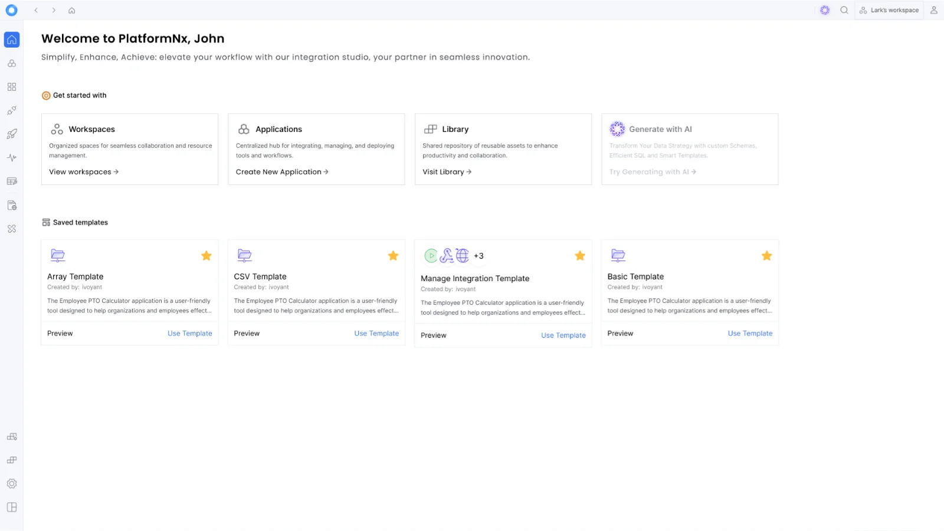
Task: Unstar the Basic Template
Action: [x=766, y=256]
